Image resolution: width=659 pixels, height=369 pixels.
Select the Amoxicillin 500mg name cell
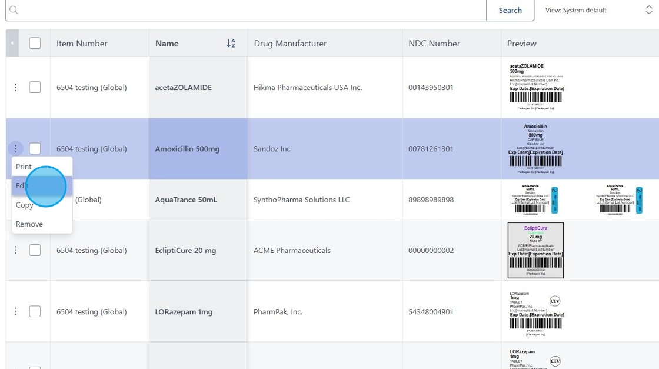pyautogui.click(x=198, y=149)
